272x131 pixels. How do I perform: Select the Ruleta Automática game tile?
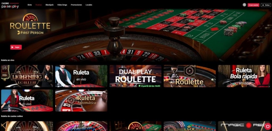[x=81, y=100]
